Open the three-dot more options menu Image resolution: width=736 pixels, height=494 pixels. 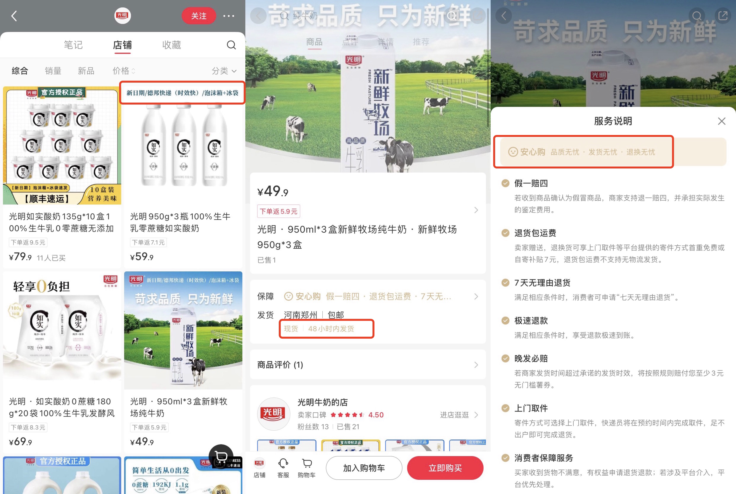(229, 16)
